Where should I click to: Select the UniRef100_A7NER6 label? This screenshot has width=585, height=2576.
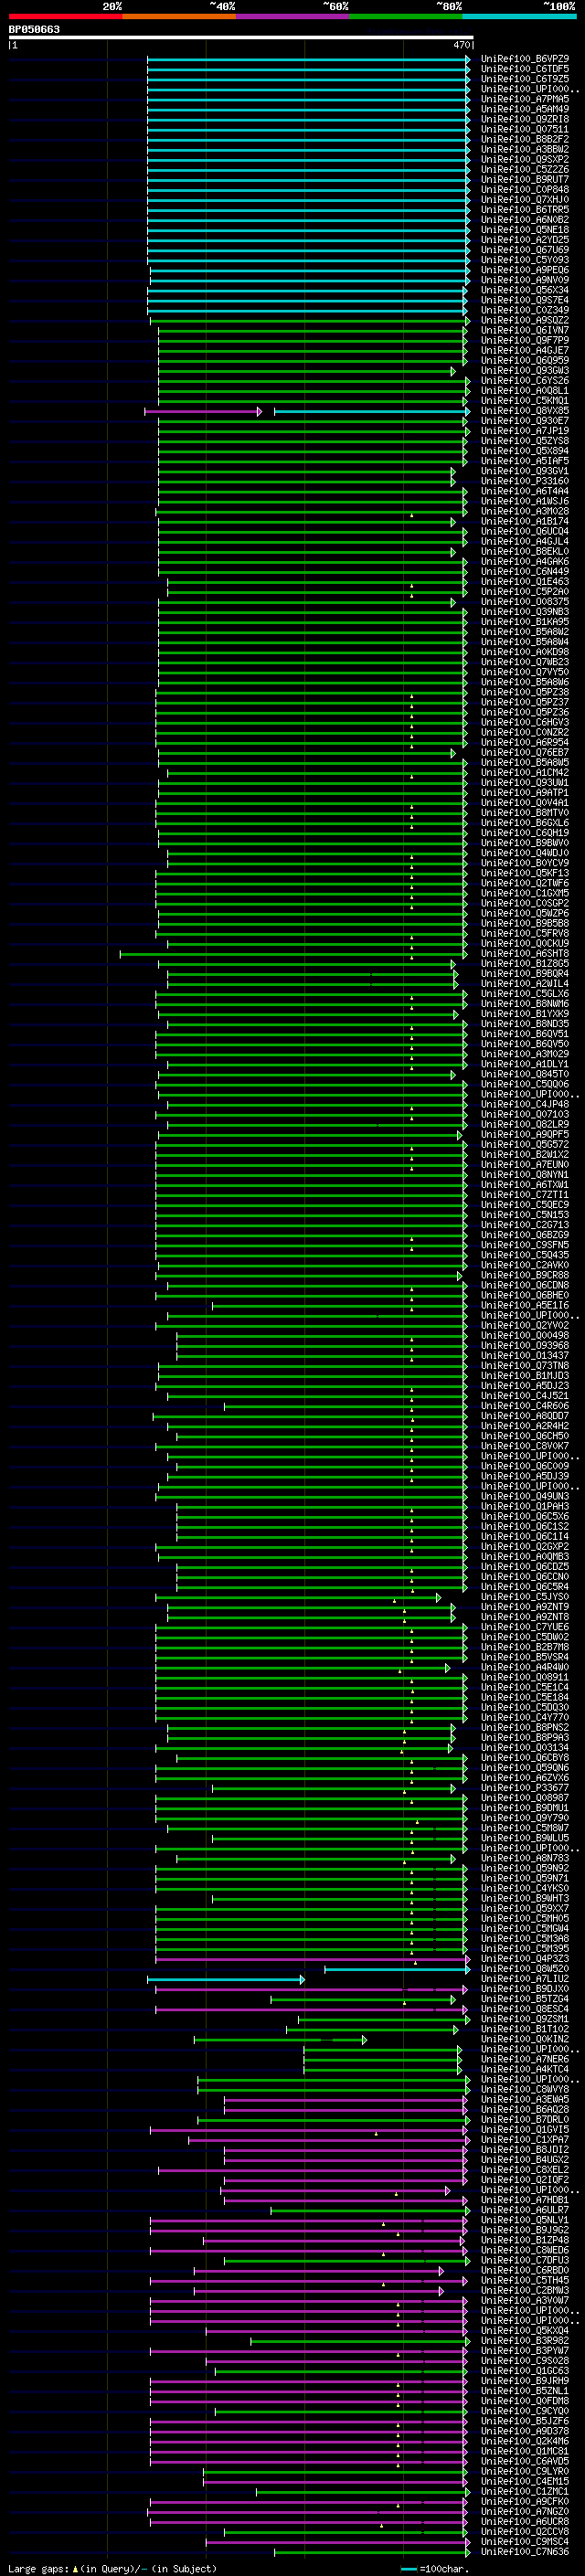(524, 2057)
